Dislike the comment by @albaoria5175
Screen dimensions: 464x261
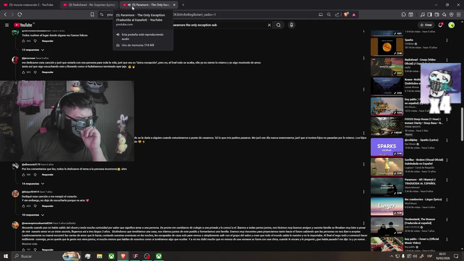(x=35, y=175)
